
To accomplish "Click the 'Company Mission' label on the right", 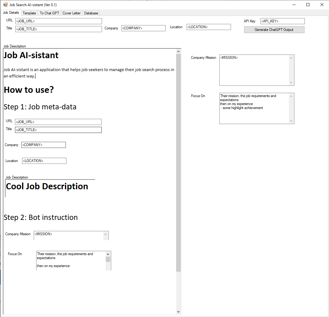I will click(203, 58).
